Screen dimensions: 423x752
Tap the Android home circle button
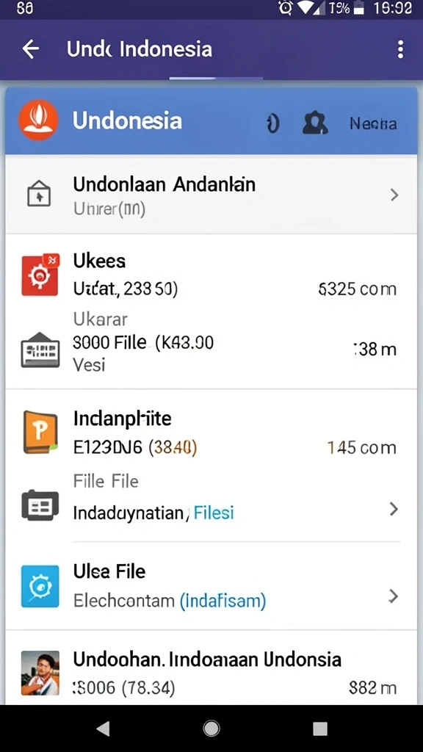pos(211,728)
